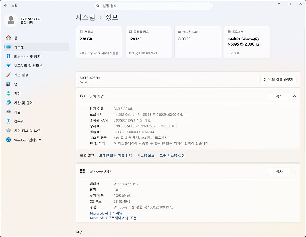Click Windows 11 Pro edition text
The width and height of the screenshot is (306, 237).
coord(126,184)
